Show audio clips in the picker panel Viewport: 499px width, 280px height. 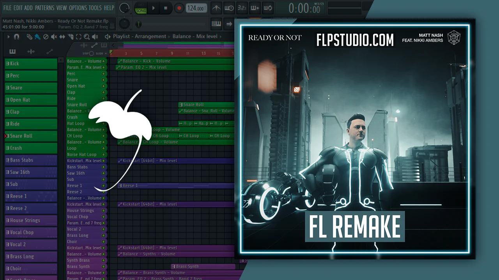[x=31, y=51]
